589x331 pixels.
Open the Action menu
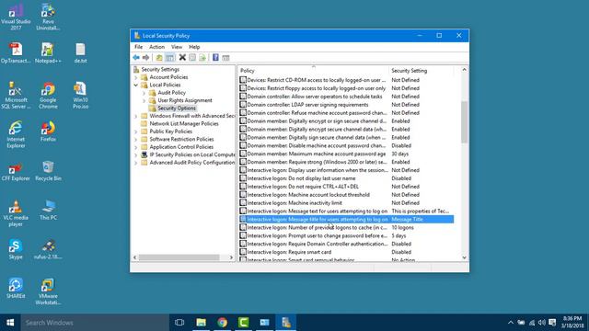coord(156,47)
